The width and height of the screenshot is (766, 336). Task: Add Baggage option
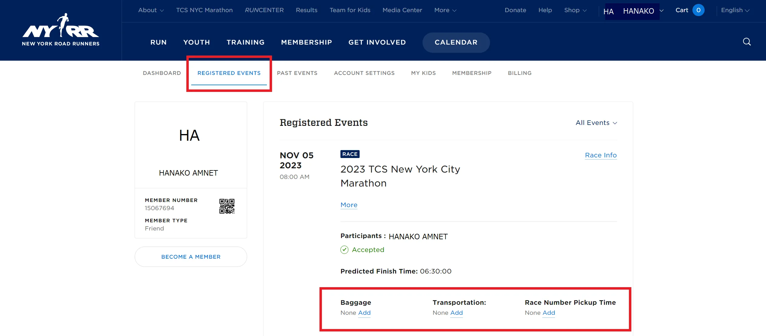pos(364,313)
